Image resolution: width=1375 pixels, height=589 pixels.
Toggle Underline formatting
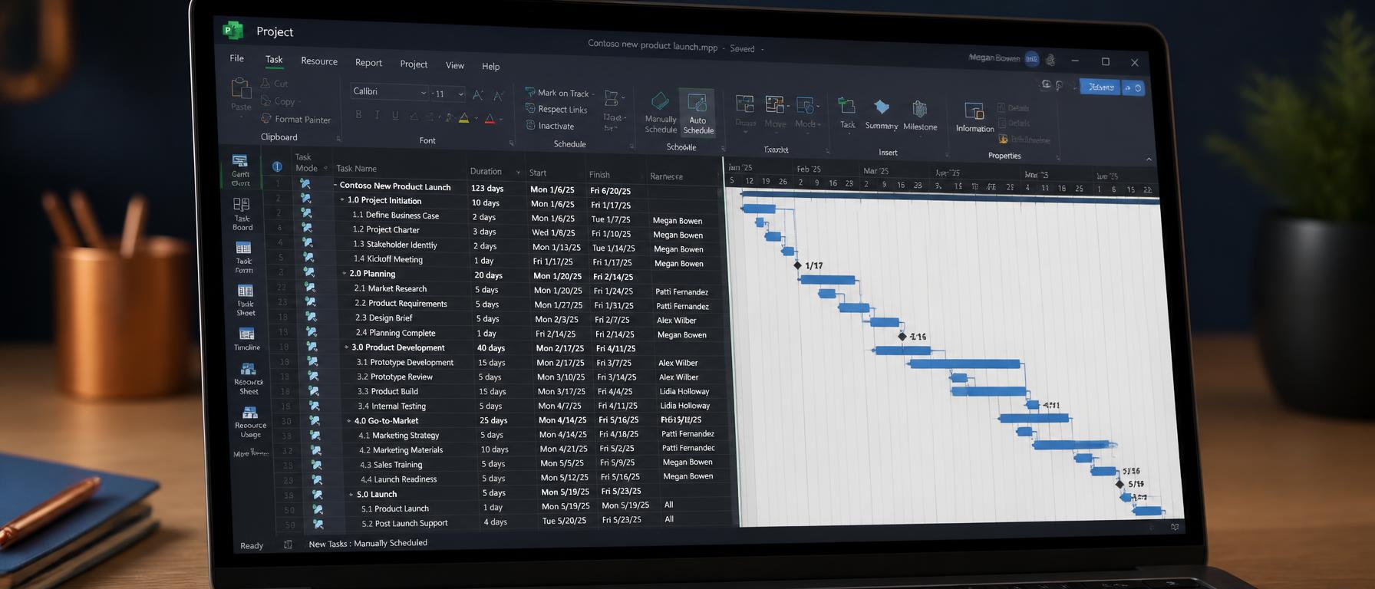click(x=395, y=116)
